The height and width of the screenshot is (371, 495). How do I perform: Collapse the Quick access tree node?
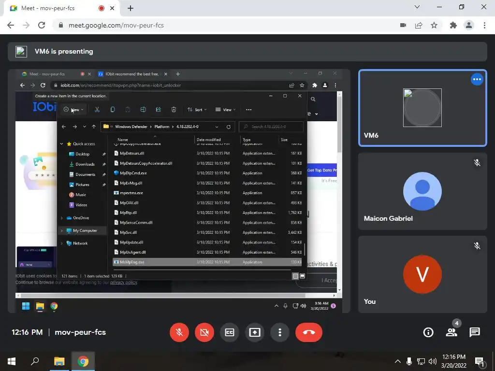(x=61, y=144)
